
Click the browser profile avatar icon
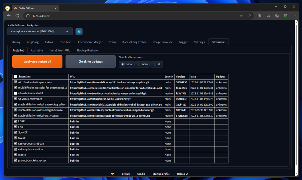click(8, 8)
